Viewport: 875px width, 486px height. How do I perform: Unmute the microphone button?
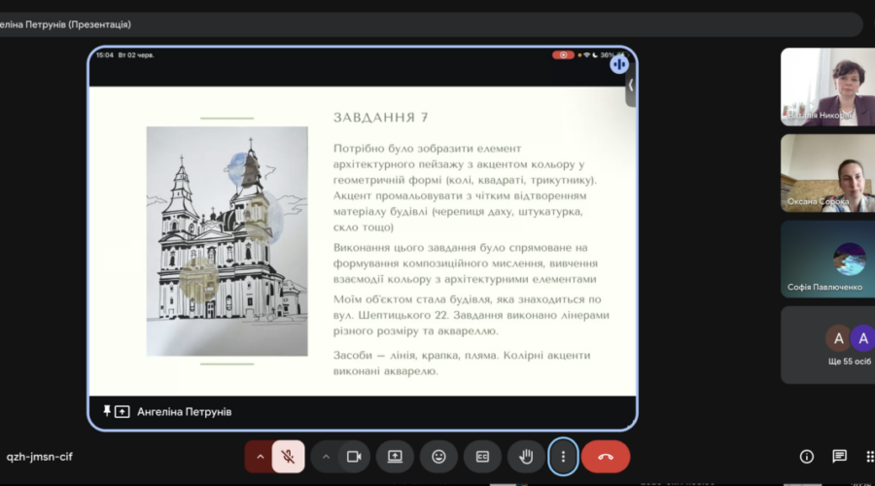pyautogui.click(x=288, y=457)
